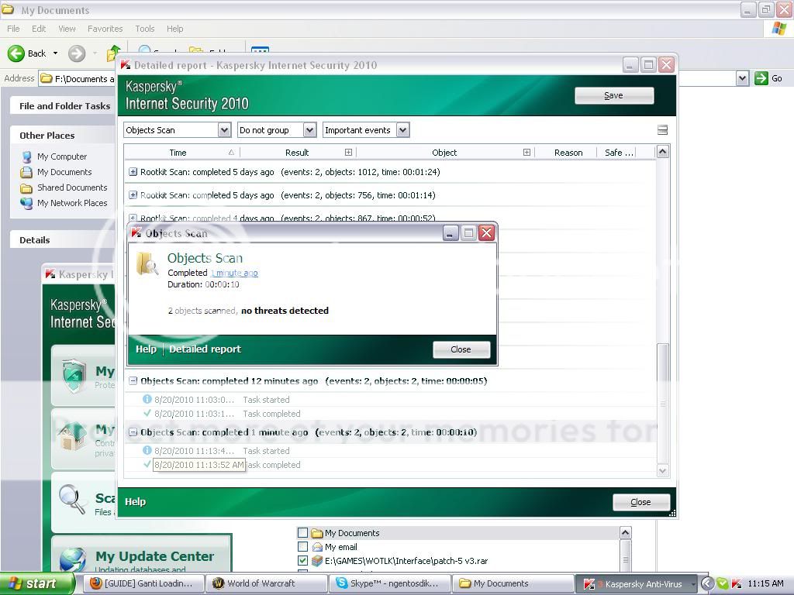Open Shared Documents from Other Places
This screenshot has height=595, width=794.
(72, 187)
